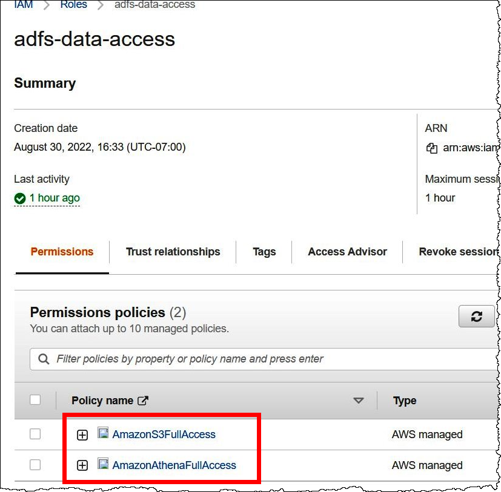501x492 pixels.
Task: Open the Tags tab
Action: (x=264, y=252)
